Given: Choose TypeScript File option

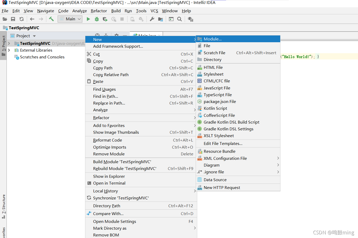Looking at the screenshot, I should click(x=238, y=95).
